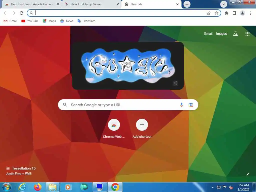Screen dimensions: 256x192
Task: Click the Gmail link at top right
Action: coord(208,34)
